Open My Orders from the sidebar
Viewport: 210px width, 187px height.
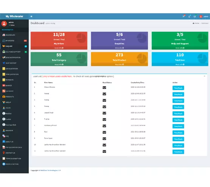(14, 41)
